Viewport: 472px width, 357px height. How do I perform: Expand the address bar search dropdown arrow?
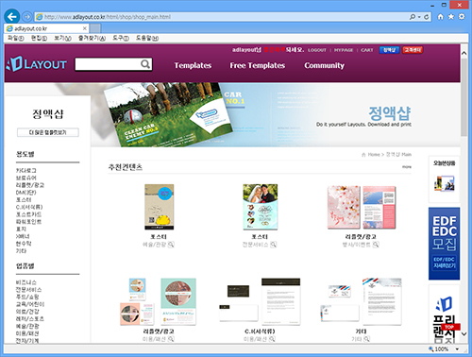(419, 17)
